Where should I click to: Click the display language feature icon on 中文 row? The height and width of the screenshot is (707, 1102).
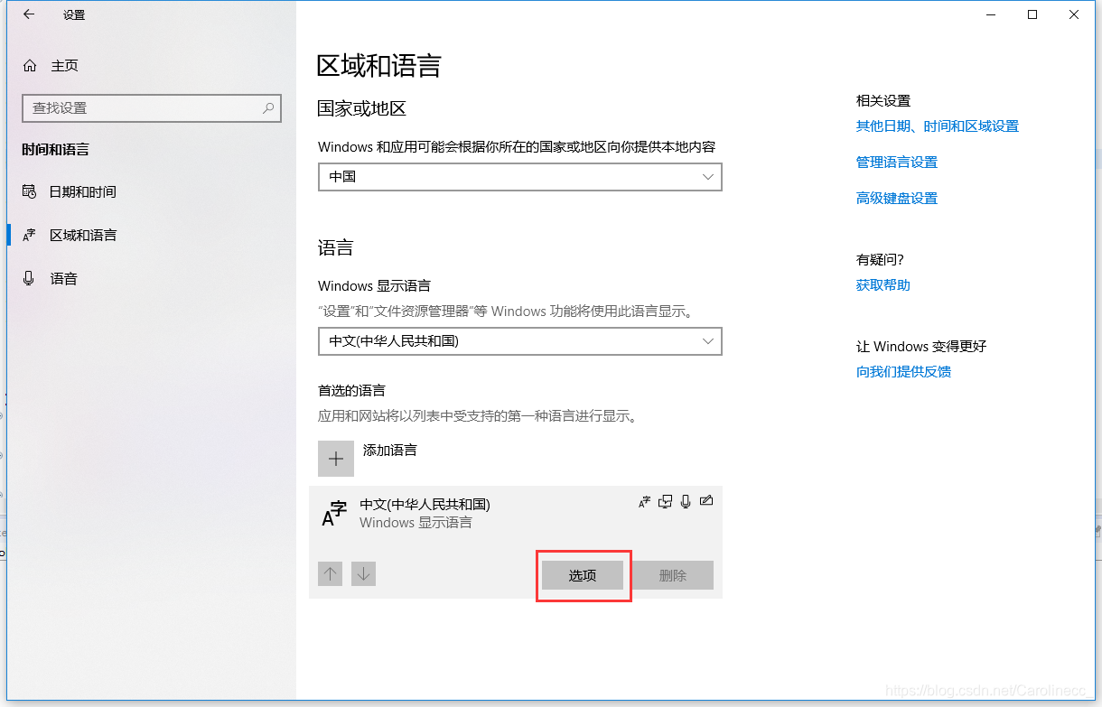[x=644, y=502]
